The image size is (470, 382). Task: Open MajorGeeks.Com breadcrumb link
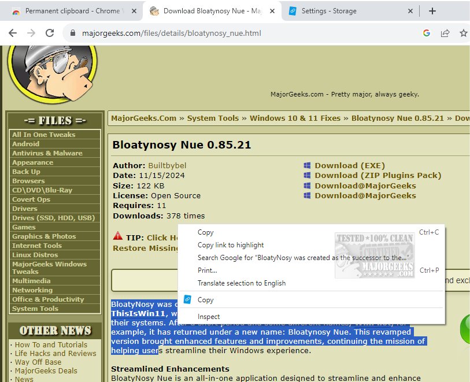pos(143,118)
